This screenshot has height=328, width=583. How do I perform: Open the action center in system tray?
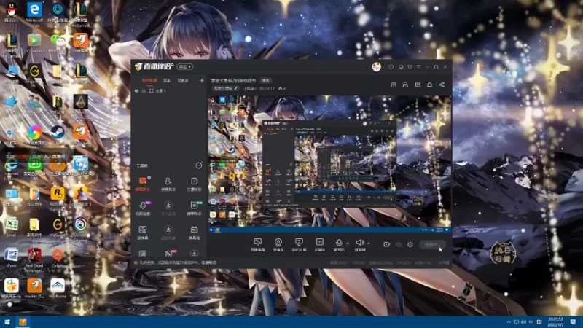click(573, 321)
